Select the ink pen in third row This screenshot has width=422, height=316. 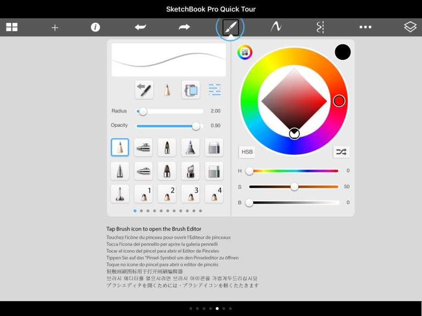tap(120, 194)
